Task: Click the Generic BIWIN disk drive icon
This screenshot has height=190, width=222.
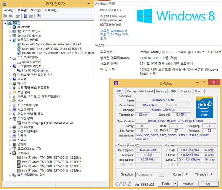Action: 19,62
